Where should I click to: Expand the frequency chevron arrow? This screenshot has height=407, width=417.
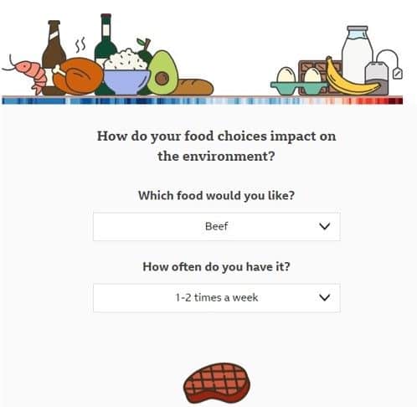click(324, 297)
